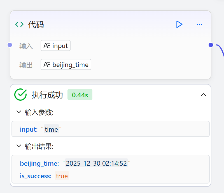Click the is_success: result key
Viewport: 224px width, 193px height.
click(x=36, y=176)
